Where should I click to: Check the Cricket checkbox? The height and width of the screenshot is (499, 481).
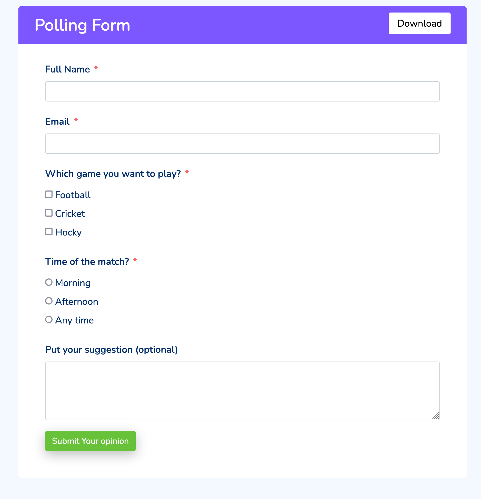click(x=49, y=213)
